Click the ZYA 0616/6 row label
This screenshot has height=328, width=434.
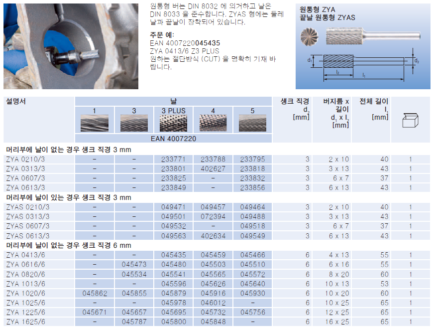click(x=25, y=265)
